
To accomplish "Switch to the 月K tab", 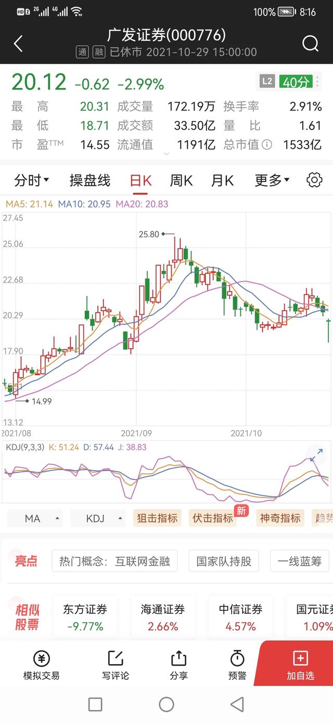I will [222, 180].
